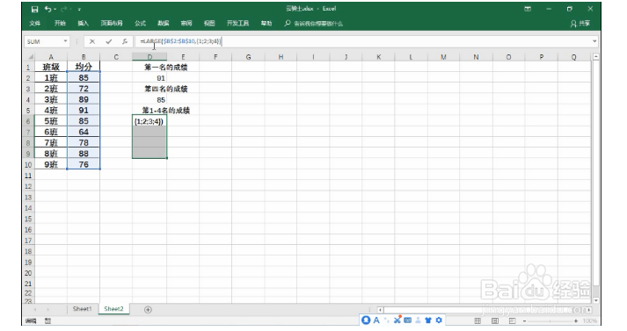Viewport: 627px width, 331px height.
Task: Click the IME scissors screenshot tool icon
Action: (397, 320)
